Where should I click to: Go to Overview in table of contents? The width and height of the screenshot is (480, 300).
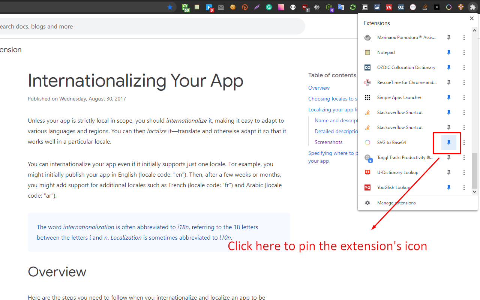tap(319, 88)
